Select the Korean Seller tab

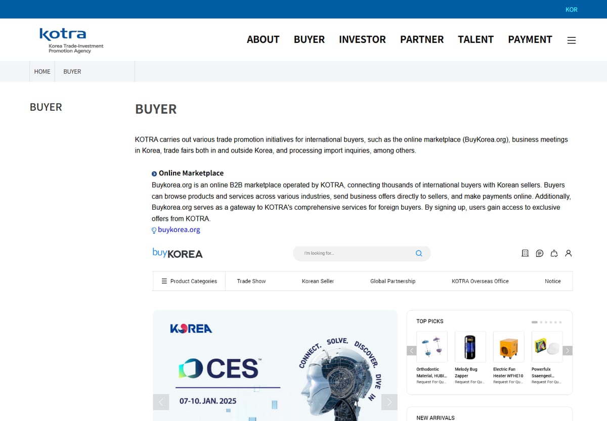pos(318,281)
